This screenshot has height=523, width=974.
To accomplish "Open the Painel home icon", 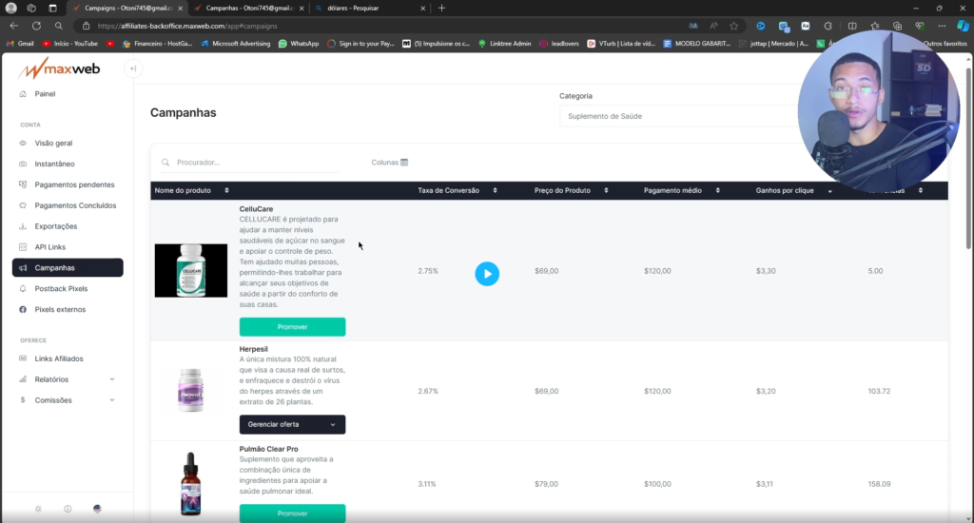I will pyautogui.click(x=24, y=94).
